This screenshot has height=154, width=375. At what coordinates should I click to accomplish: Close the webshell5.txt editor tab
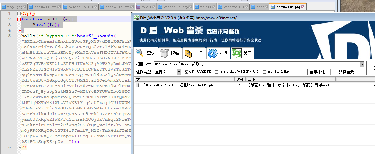132,6
